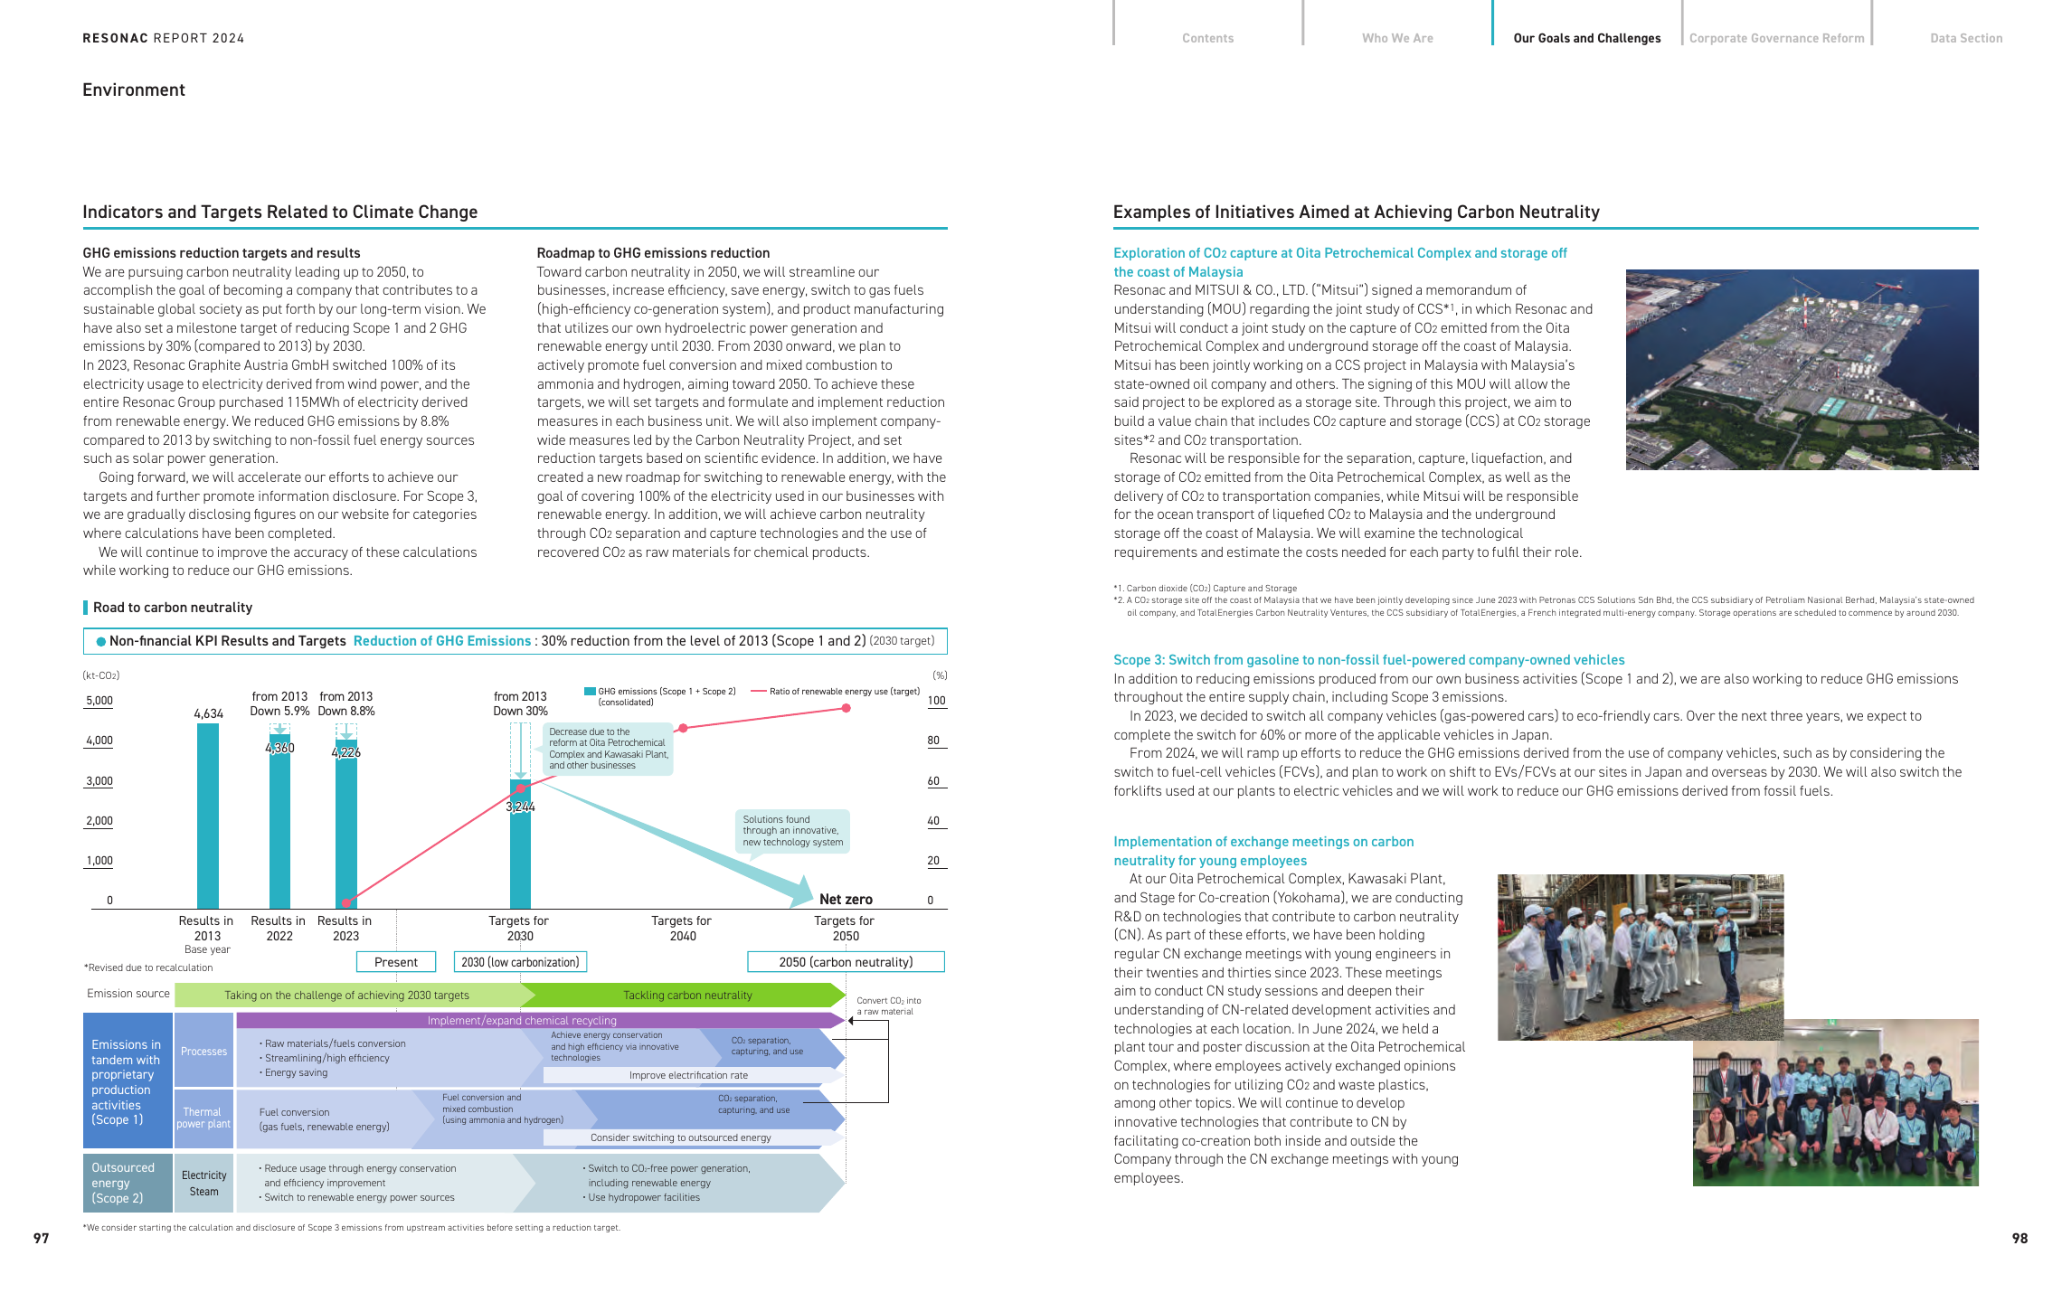The image size is (2062, 1293).
Task: Click the 'Exploration of CO2 capture' subheading
Action: tap(1339, 262)
